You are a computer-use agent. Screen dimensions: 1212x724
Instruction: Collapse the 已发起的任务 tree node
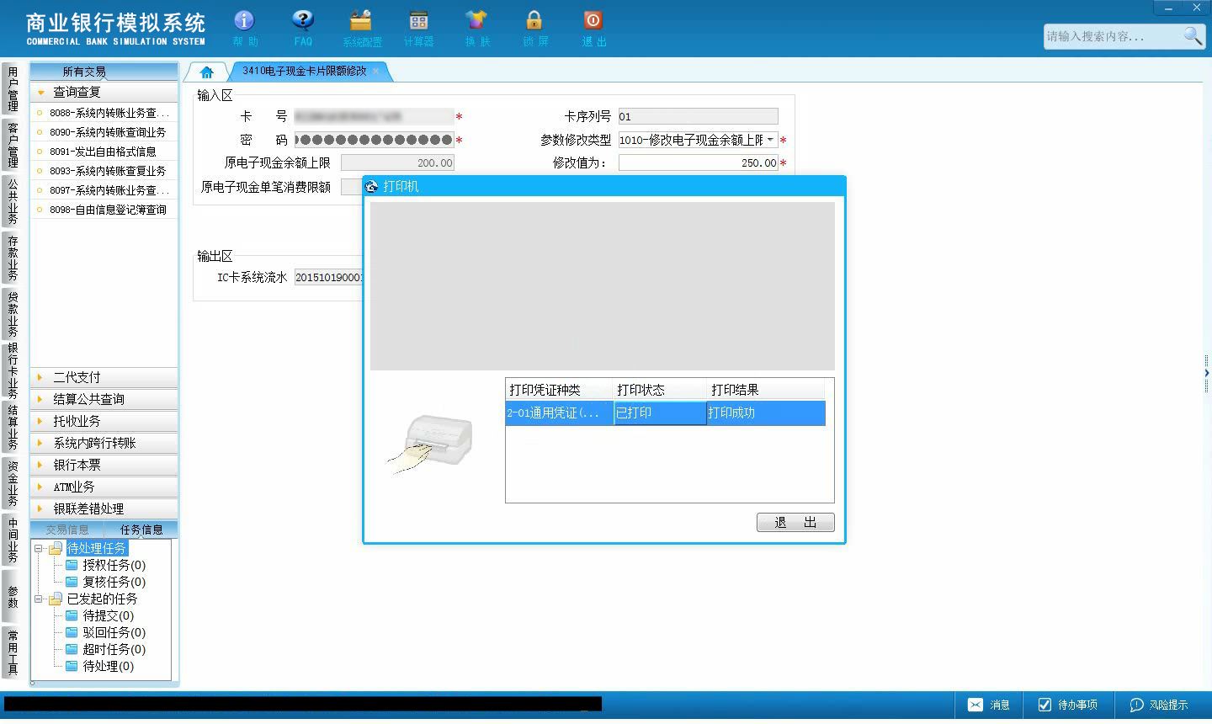point(38,599)
